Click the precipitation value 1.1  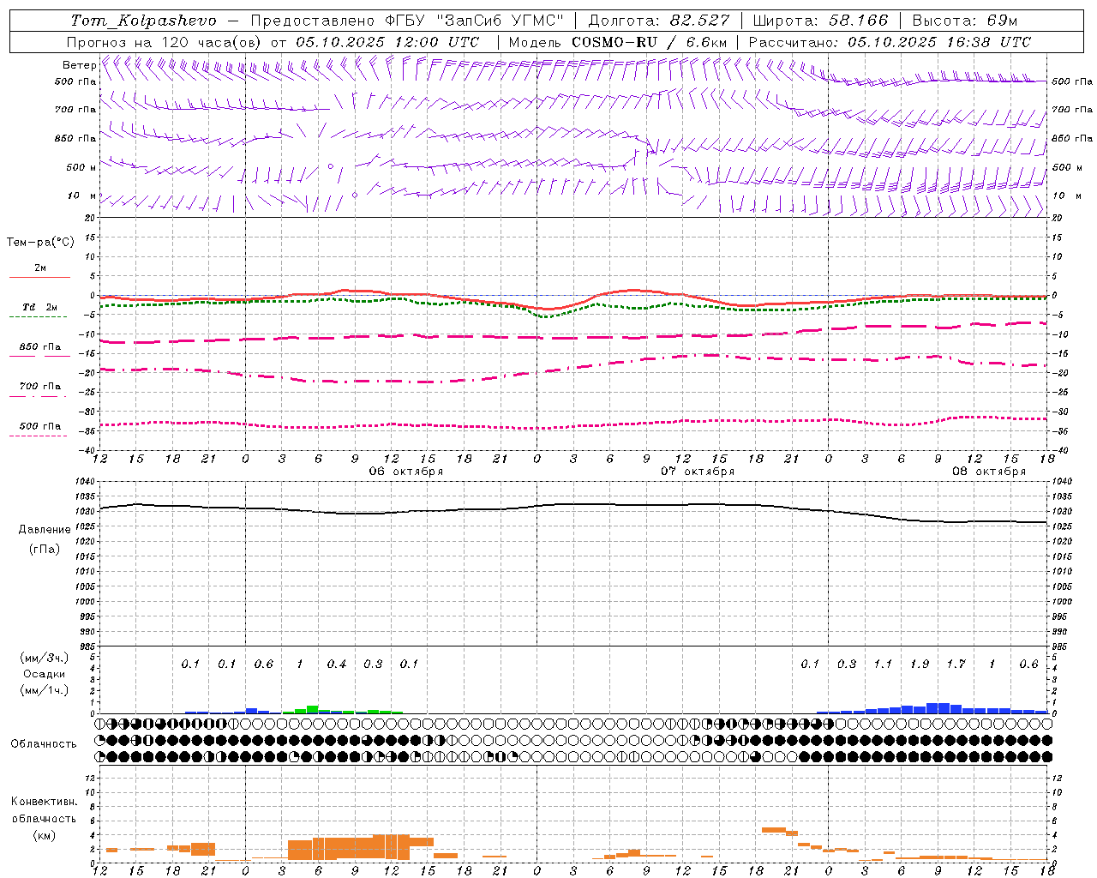point(883,665)
